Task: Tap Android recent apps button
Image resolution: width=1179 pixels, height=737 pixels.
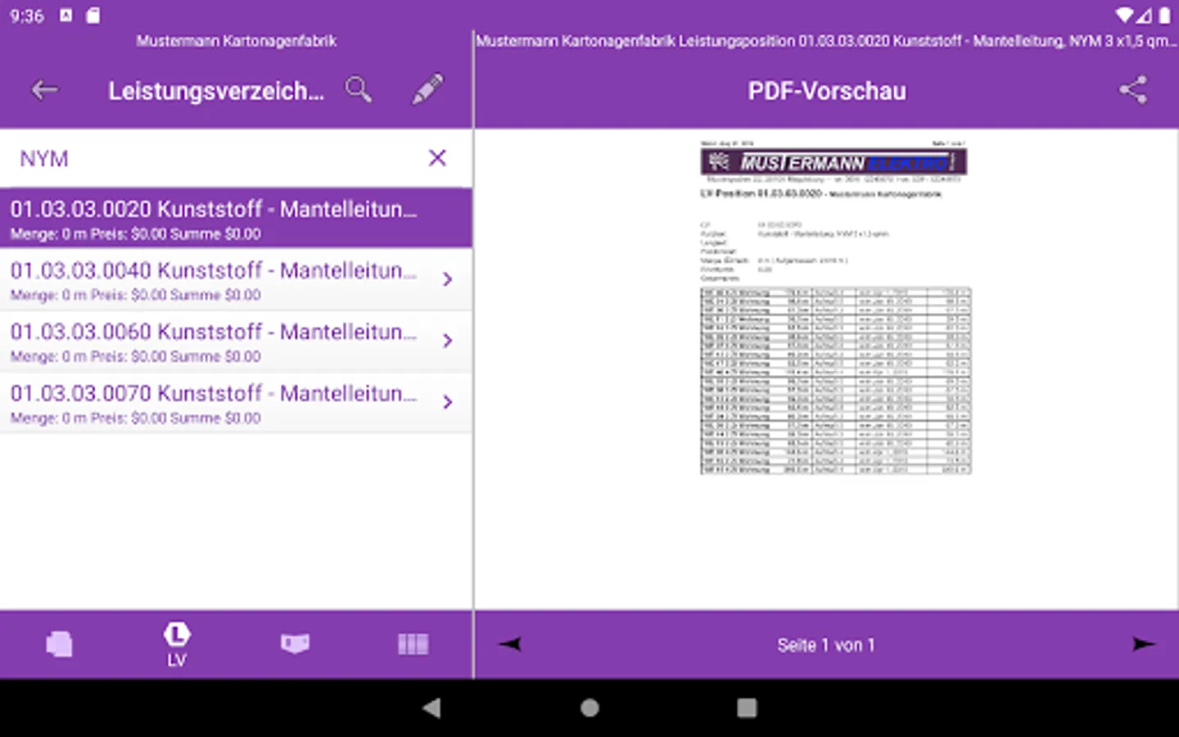Action: [x=747, y=708]
